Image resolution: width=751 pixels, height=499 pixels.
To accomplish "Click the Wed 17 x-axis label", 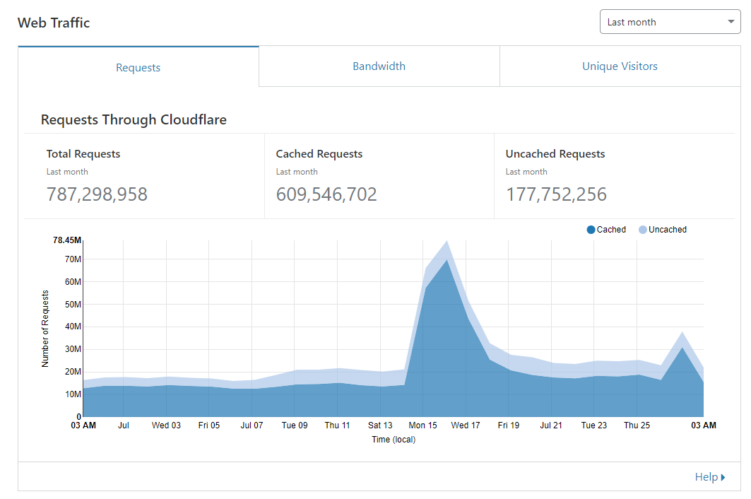I will click(466, 425).
